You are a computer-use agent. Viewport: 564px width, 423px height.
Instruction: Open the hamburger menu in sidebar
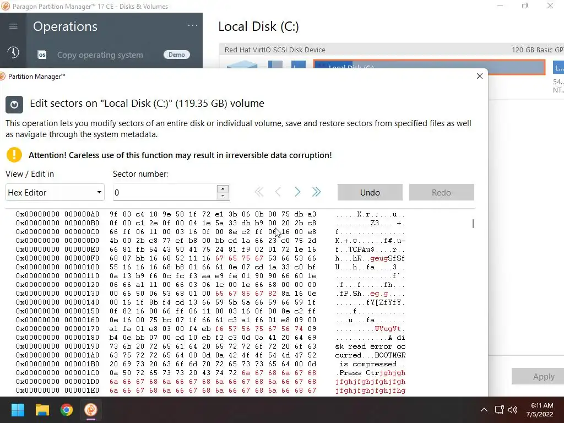(13, 26)
